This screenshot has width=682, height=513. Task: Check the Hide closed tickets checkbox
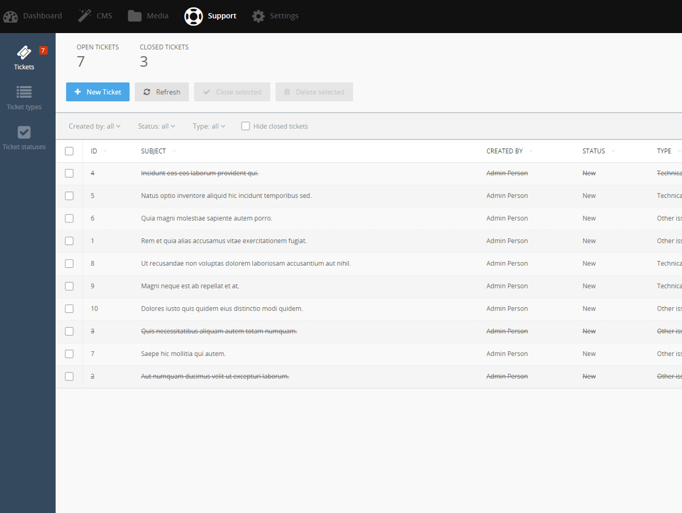coord(246,126)
